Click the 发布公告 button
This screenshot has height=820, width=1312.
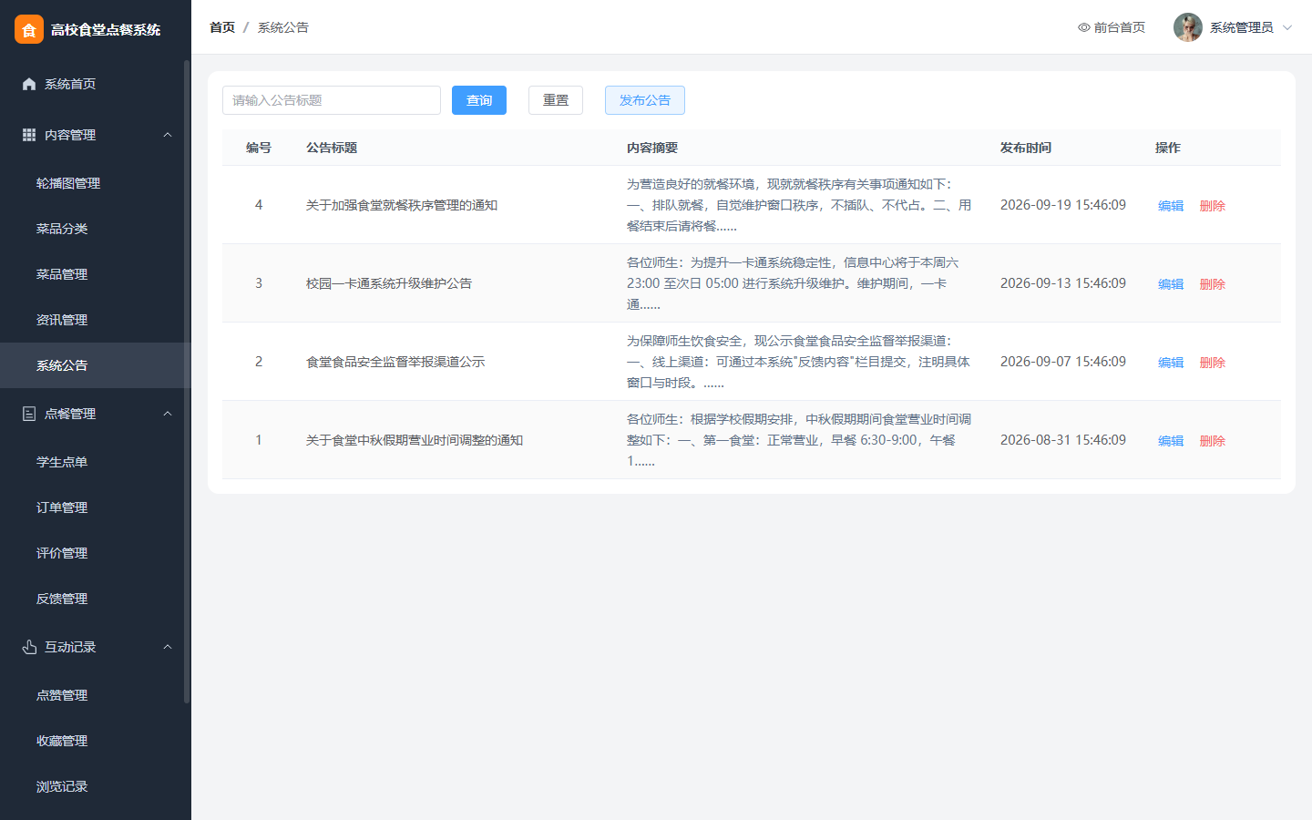point(645,100)
